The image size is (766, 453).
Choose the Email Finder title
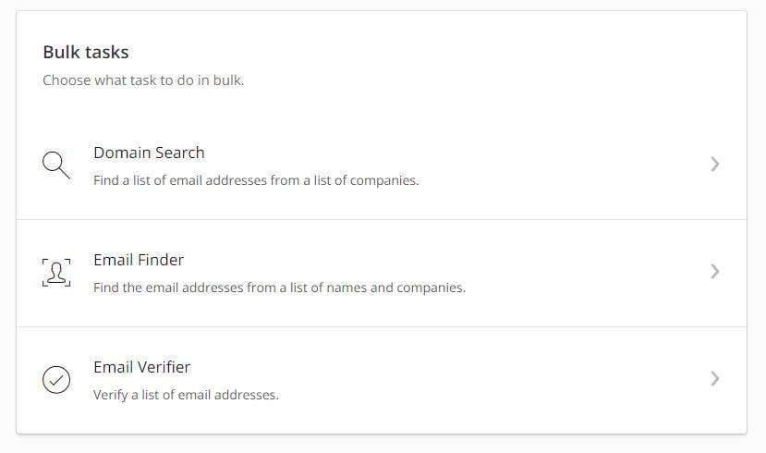[x=139, y=260]
